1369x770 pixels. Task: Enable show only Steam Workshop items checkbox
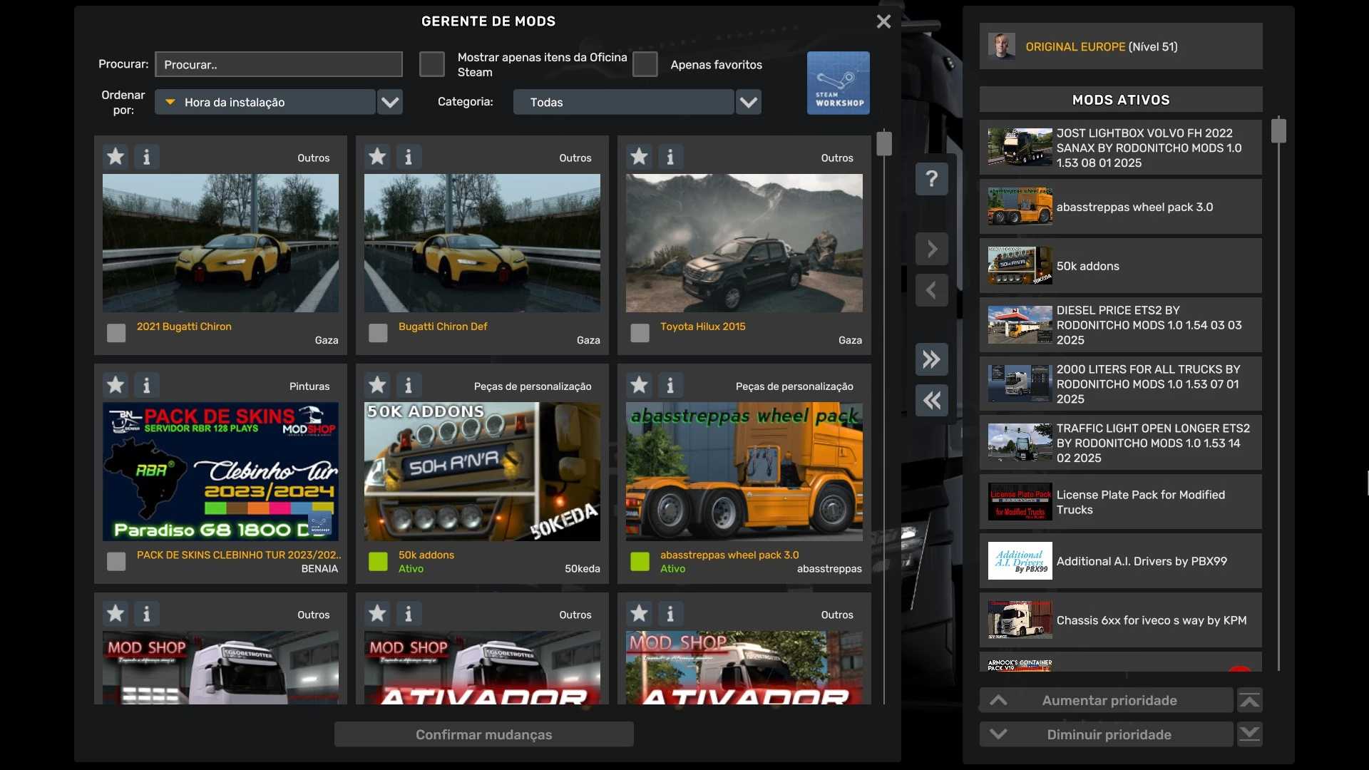click(431, 64)
